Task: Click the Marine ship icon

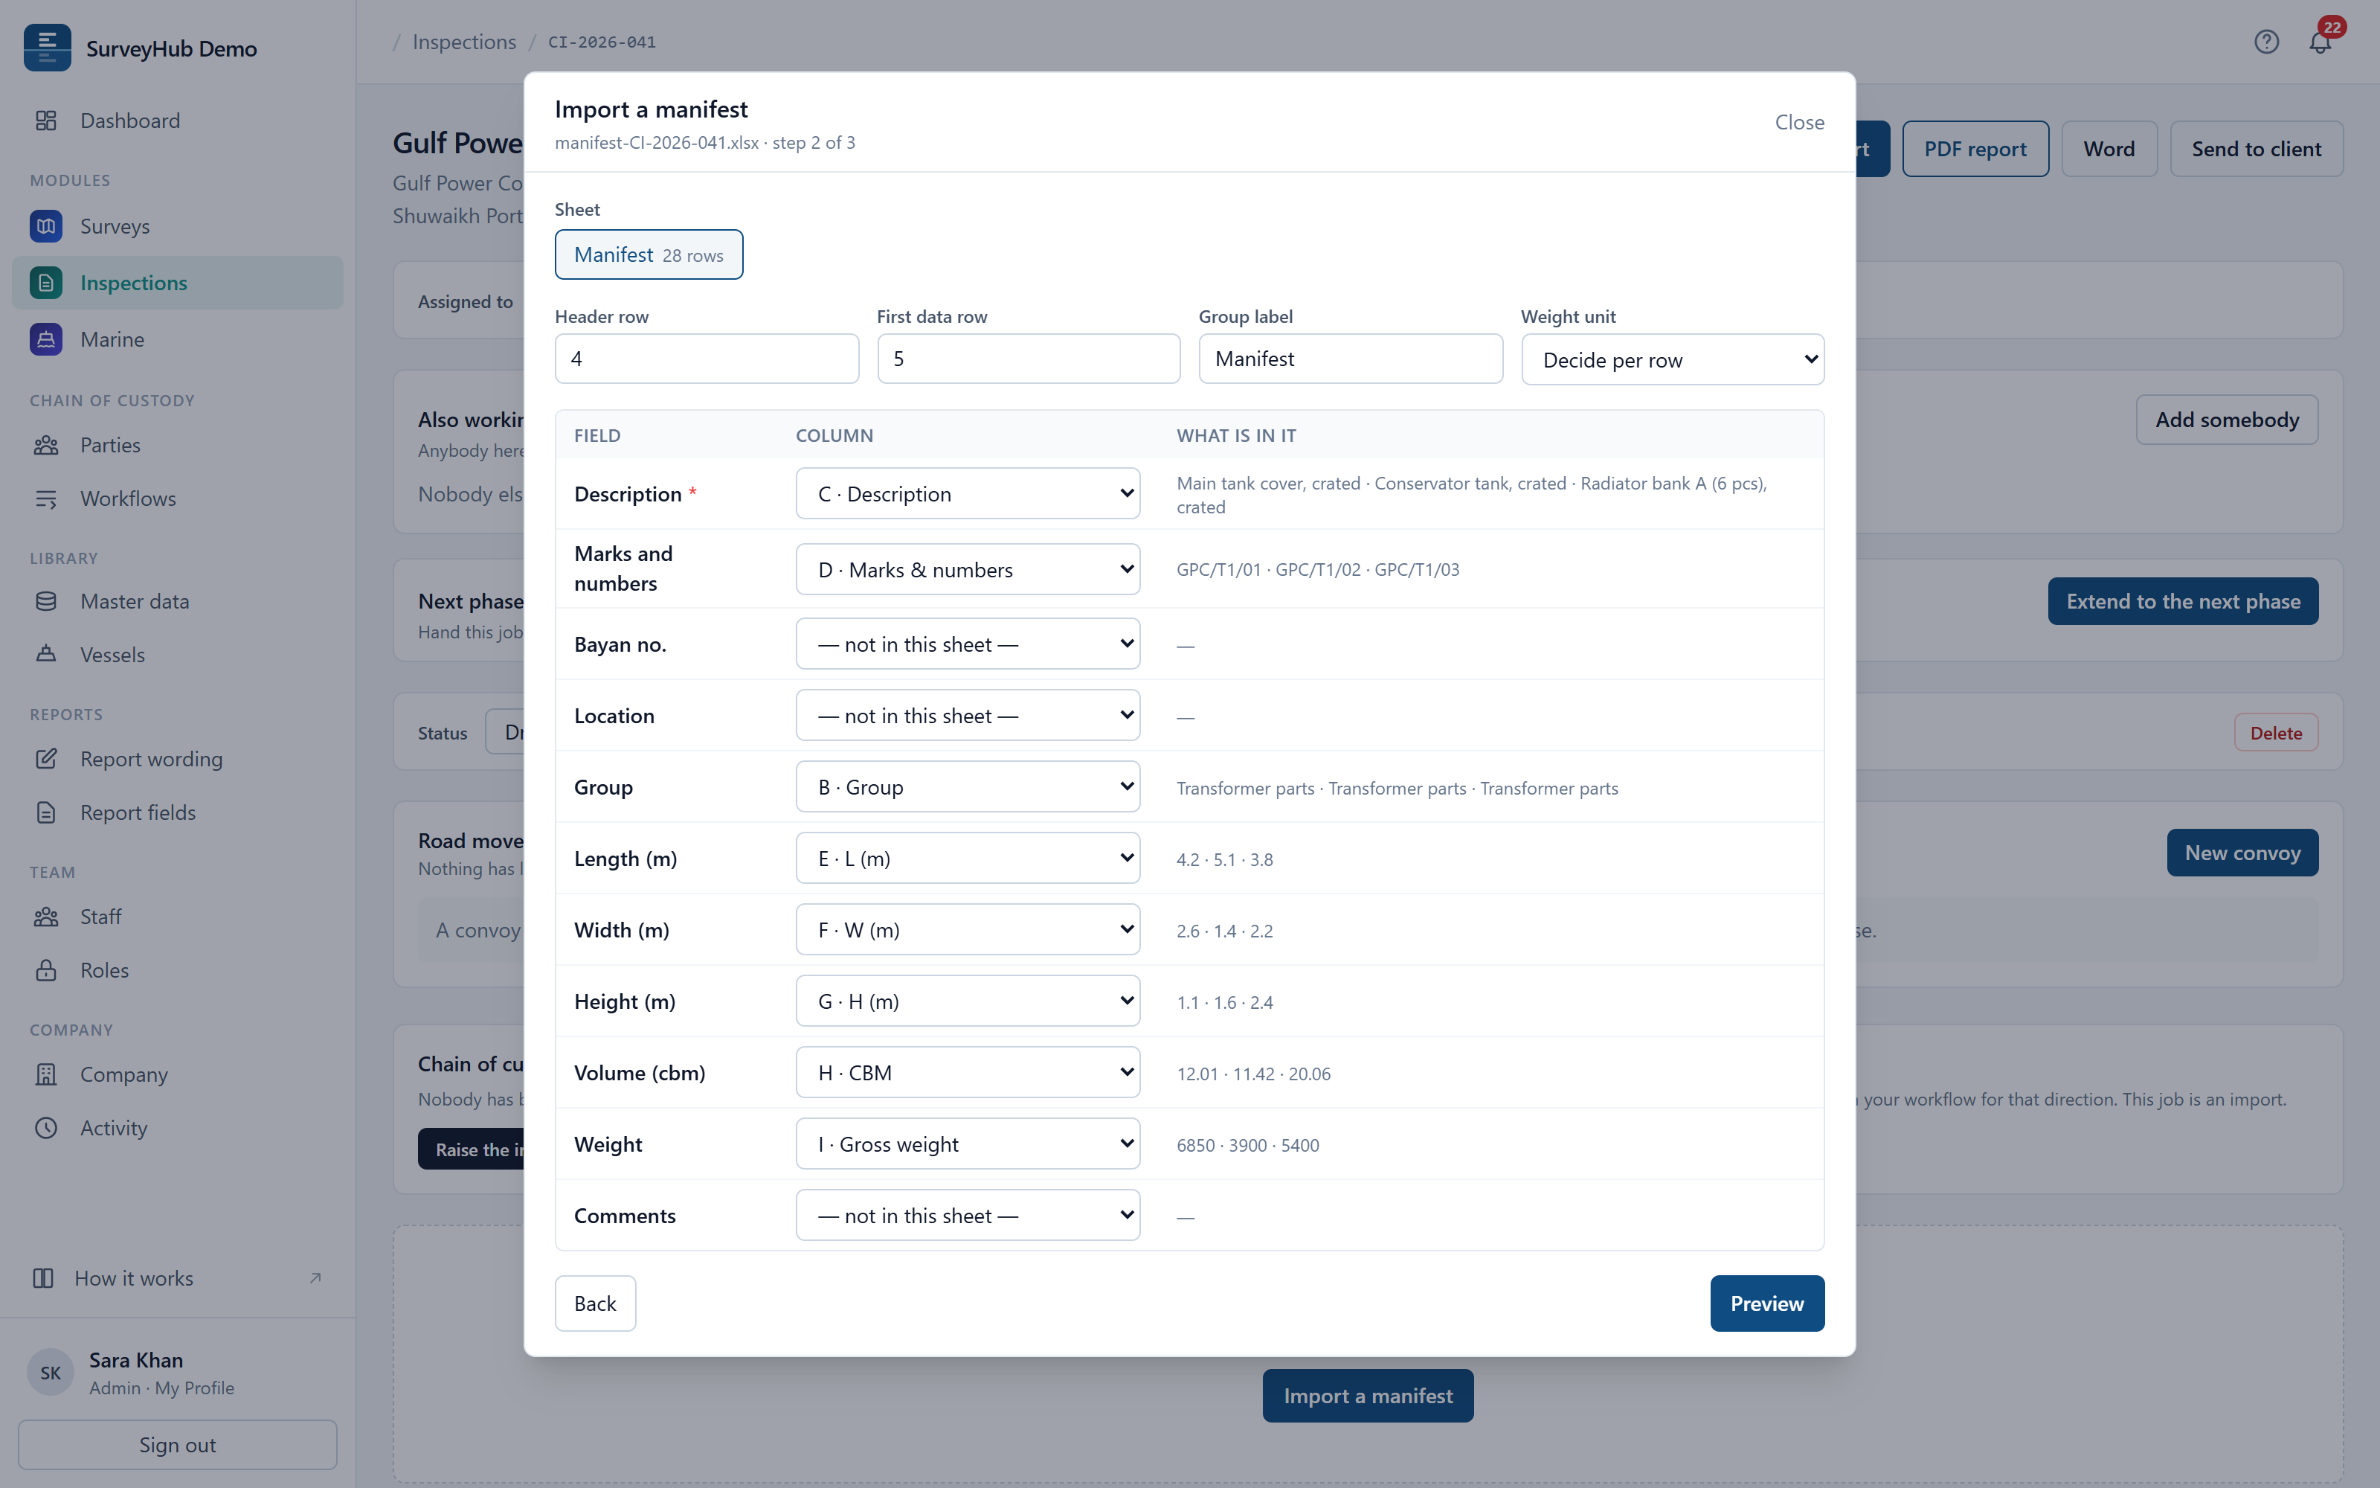Action: tap(46, 339)
